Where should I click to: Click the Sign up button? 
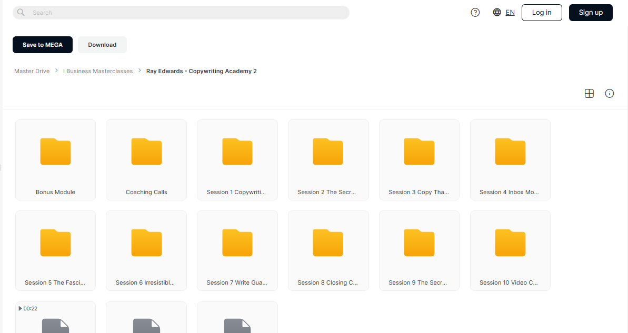(x=590, y=13)
